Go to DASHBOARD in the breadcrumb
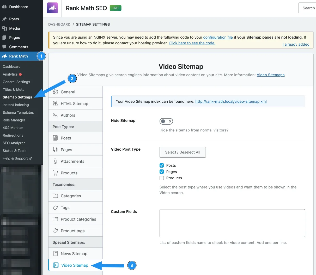316x275 pixels. [59, 24]
